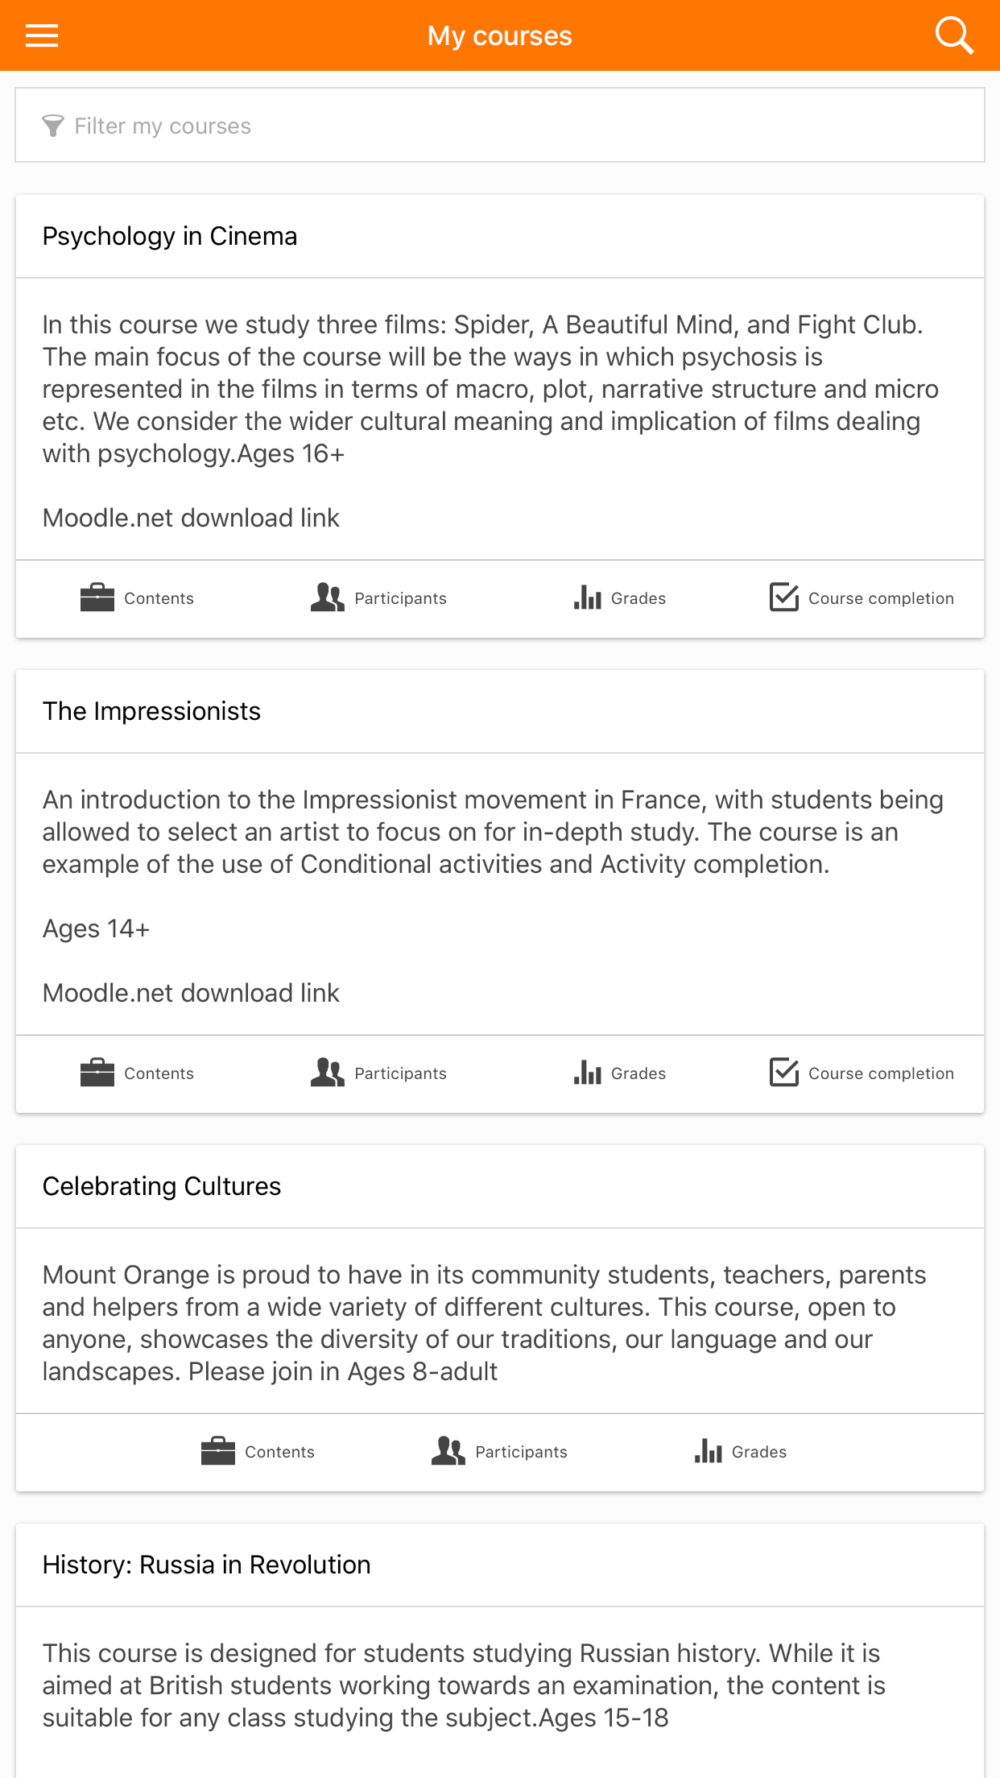Focus the Filter my courses field
This screenshot has height=1778, width=1000.
coord(500,126)
